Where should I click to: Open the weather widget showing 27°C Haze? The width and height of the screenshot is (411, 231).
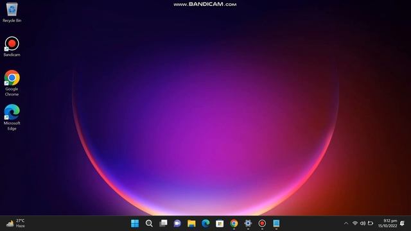pos(15,223)
